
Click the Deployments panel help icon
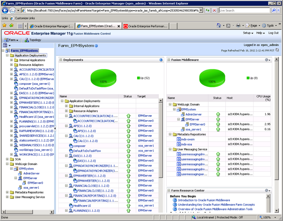click(x=161, y=60)
